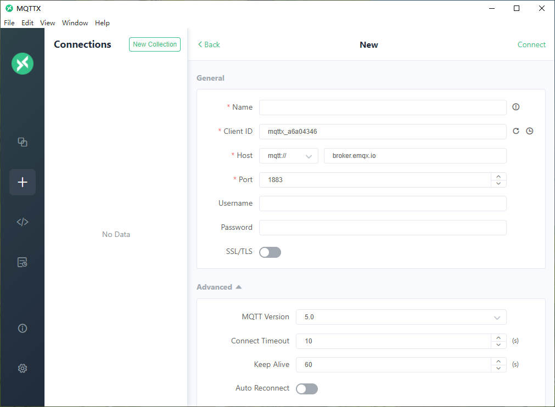Enable the Auto Reconnect switch

307,389
